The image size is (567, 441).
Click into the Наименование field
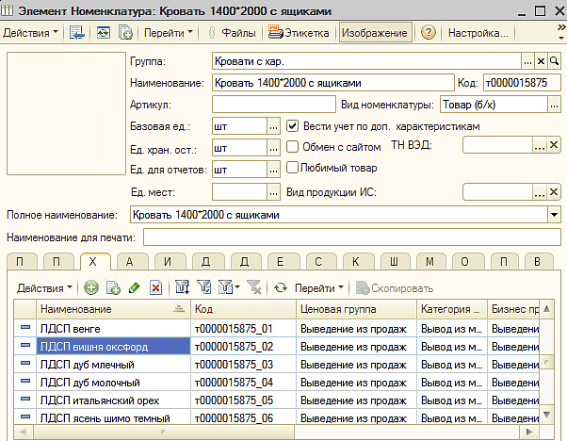(332, 83)
